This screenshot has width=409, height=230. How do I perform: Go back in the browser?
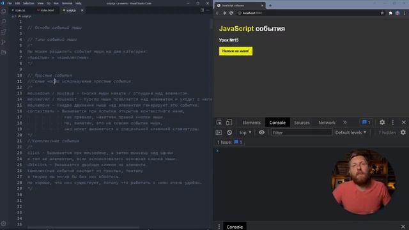217,13
